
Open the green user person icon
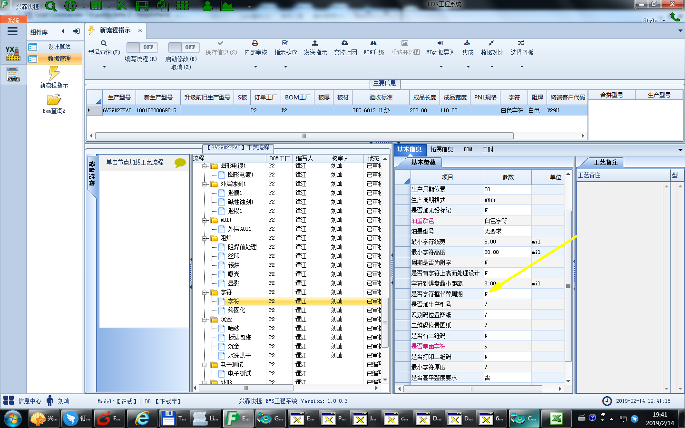pos(207,6)
